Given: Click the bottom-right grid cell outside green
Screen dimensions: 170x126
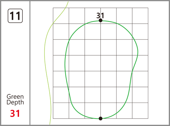Looking at the screenshot, I should click(140, 111).
